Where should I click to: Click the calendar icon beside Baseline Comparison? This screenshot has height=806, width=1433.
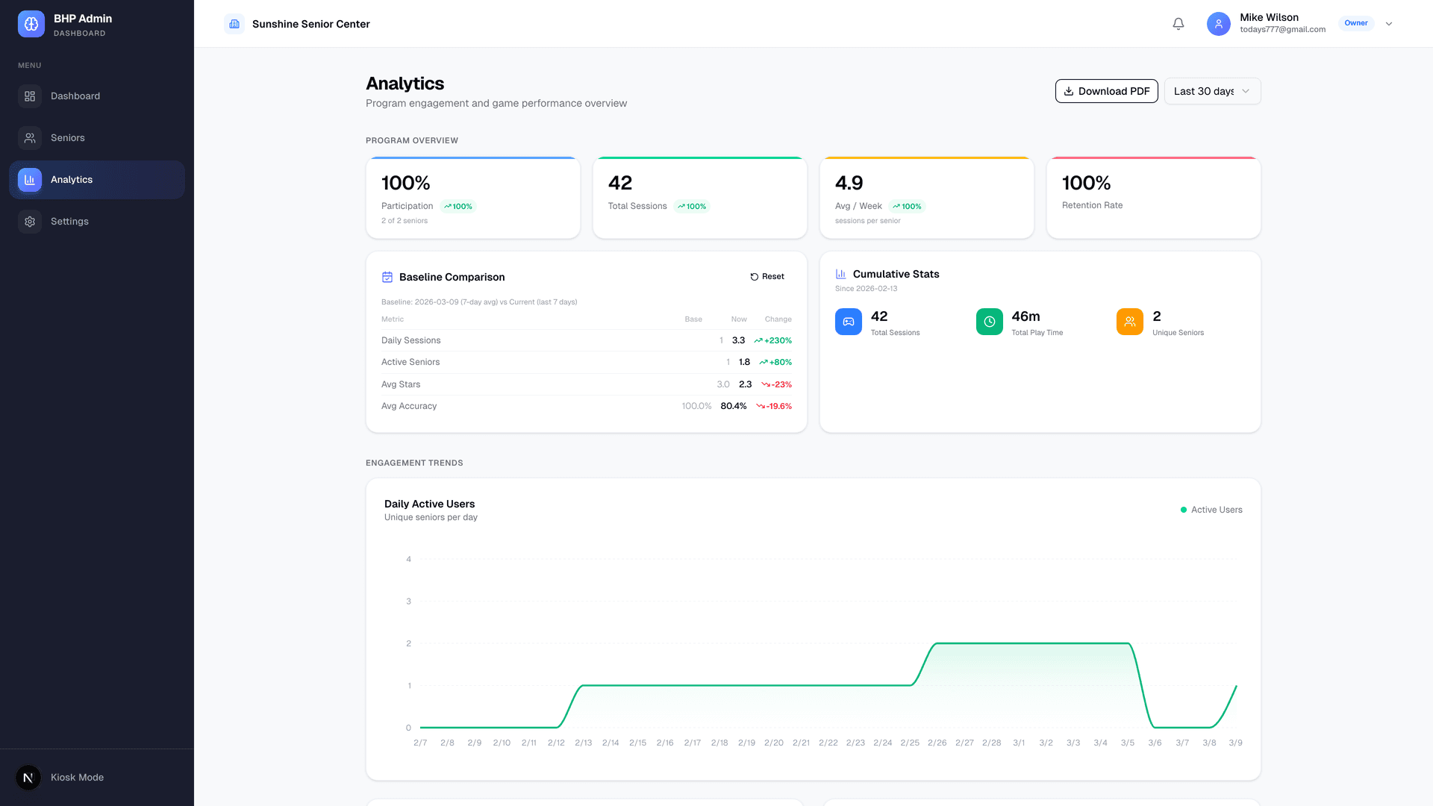(x=387, y=276)
